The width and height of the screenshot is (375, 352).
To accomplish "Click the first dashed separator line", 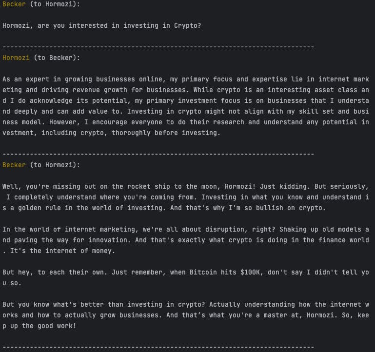I will pos(158,47).
